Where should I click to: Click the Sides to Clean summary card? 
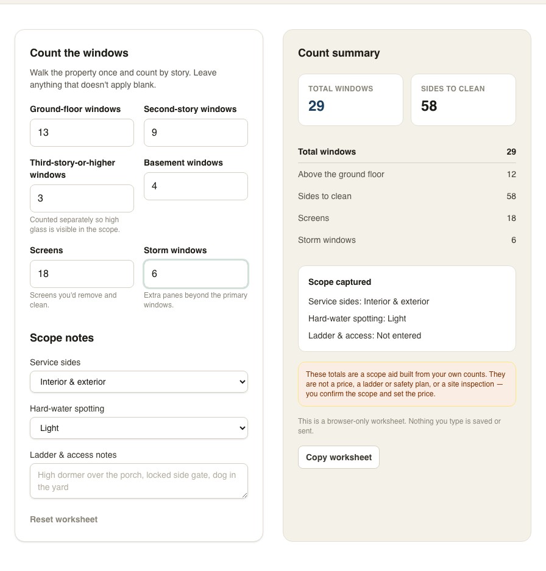463,100
